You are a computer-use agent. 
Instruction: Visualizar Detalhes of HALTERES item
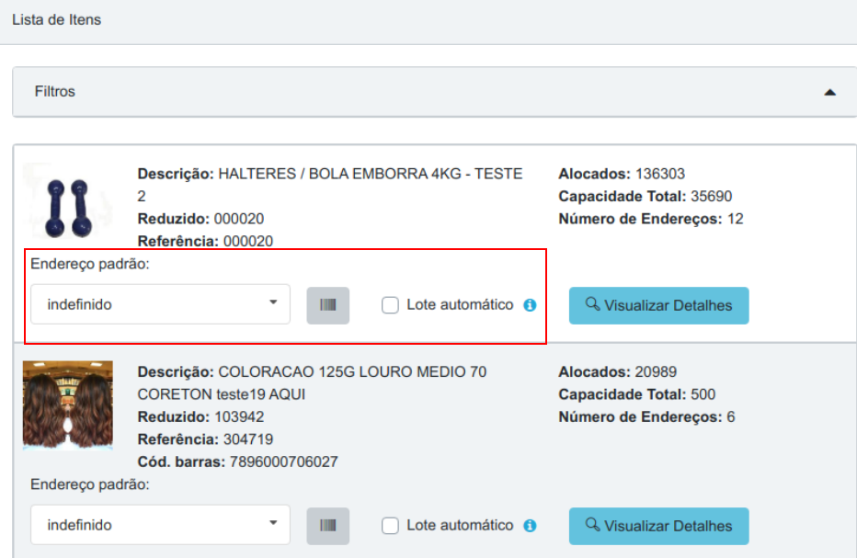click(658, 305)
